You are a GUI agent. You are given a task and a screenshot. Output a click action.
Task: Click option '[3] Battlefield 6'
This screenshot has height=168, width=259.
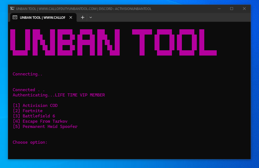point(34,116)
